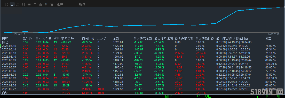Click the 103.06 profit cell

pyautogui.click(x=66, y=82)
